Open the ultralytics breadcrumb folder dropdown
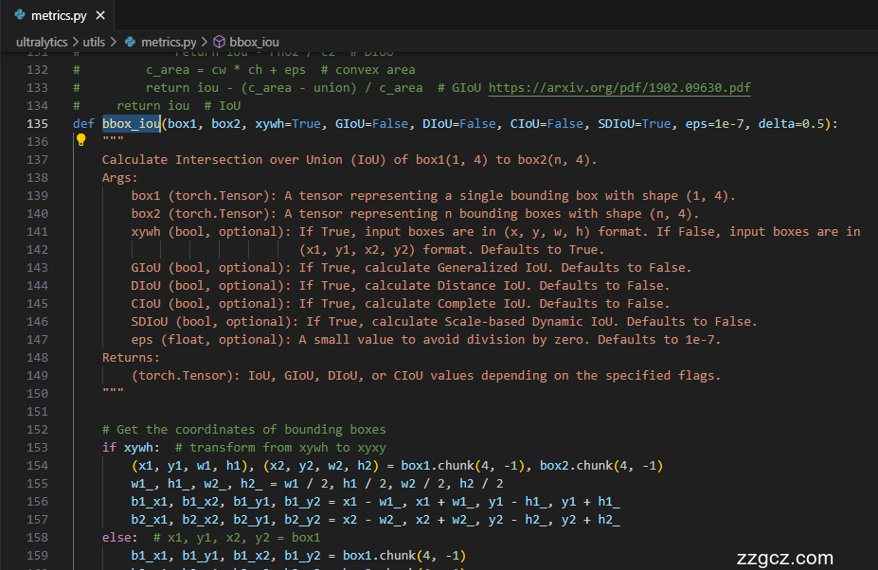Image resolution: width=878 pixels, height=570 pixels. (42, 43)
